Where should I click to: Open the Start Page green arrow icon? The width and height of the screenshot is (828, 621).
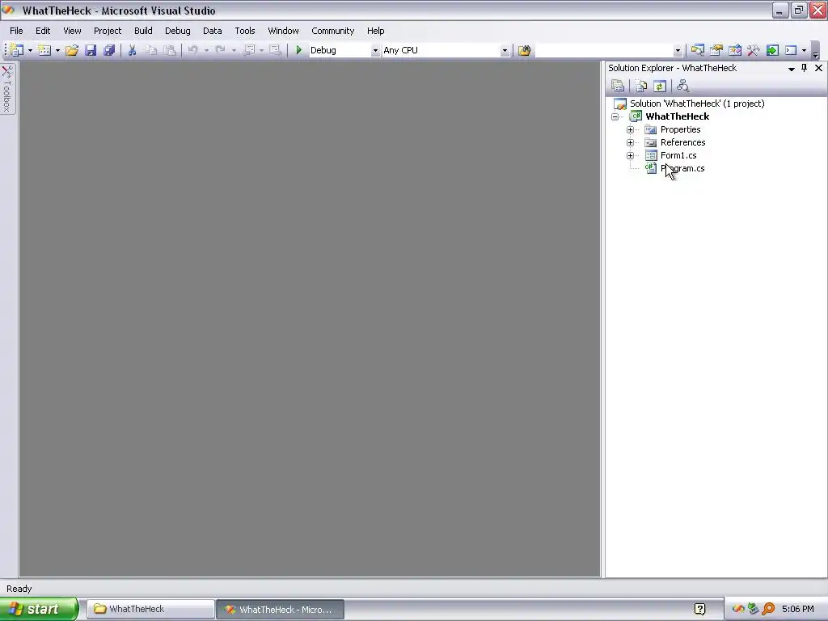pos(772,50)
